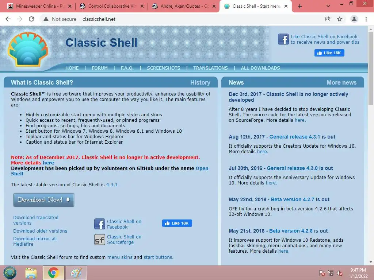Open the General release 4.3.0 link
This screenshot has height=280, width=374.
pos(292,168)
